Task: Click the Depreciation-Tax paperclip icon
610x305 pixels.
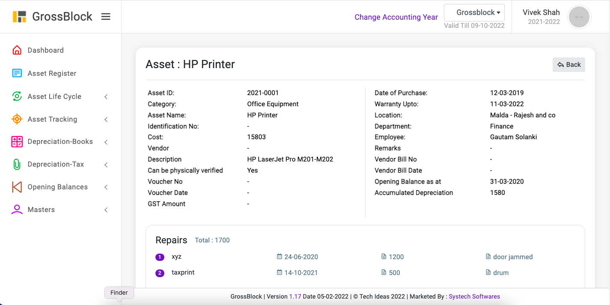Action: tap(17, 164)
